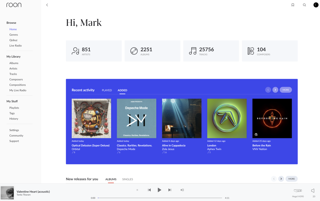Click the artists icon in 851 card

click(x=75, y=51)
